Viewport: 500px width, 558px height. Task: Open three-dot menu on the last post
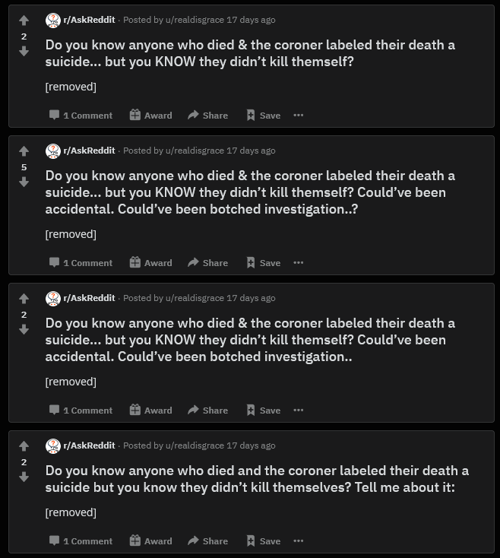coord(298,541)
